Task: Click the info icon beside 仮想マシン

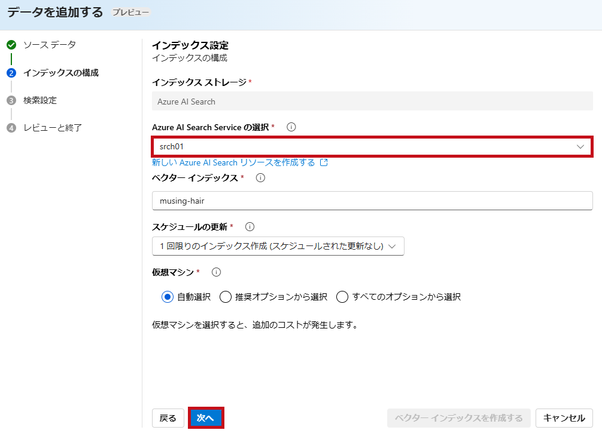Action: point(216,272)
